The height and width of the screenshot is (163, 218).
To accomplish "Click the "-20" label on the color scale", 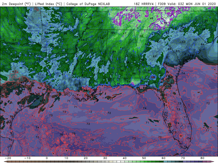I will [x=8, y=158].
